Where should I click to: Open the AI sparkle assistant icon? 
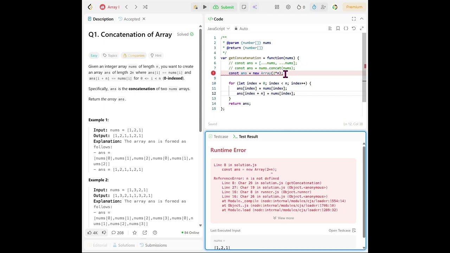pyautogui.click(x=255, y=7)
